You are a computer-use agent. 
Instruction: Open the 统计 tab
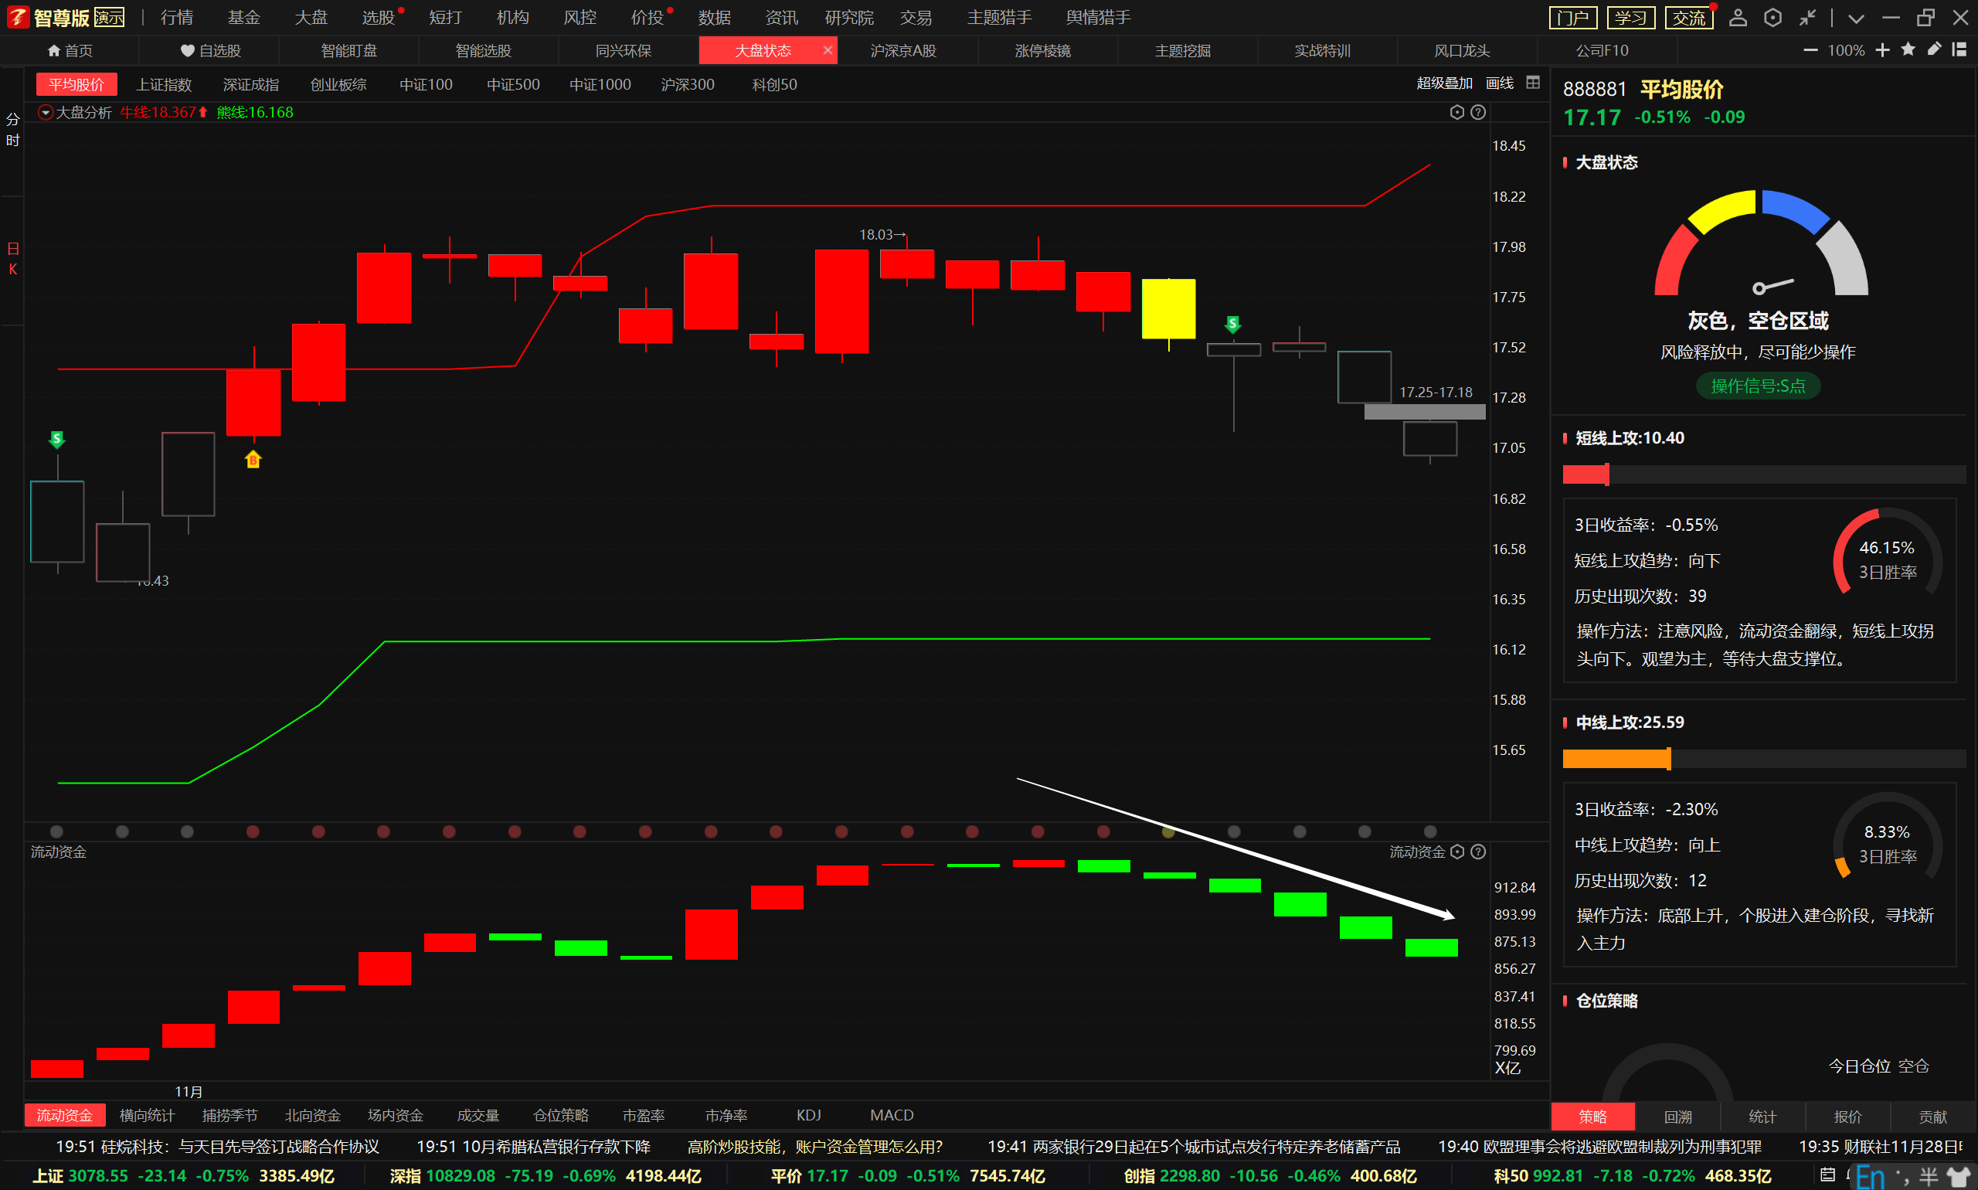pyautogui.click(x=1762, y=1117)
